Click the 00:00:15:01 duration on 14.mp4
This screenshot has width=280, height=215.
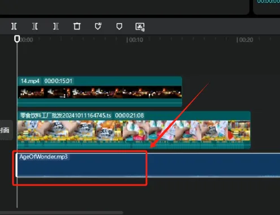[58, 81]
